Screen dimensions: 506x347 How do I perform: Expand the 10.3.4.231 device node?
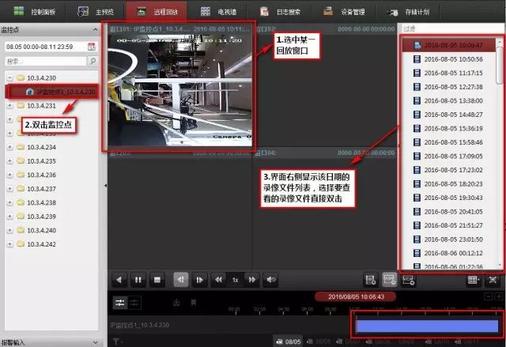point(9,105)
